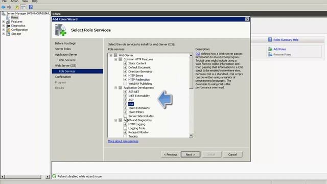Click the Roles Summary Help icon

pos(270,40)
